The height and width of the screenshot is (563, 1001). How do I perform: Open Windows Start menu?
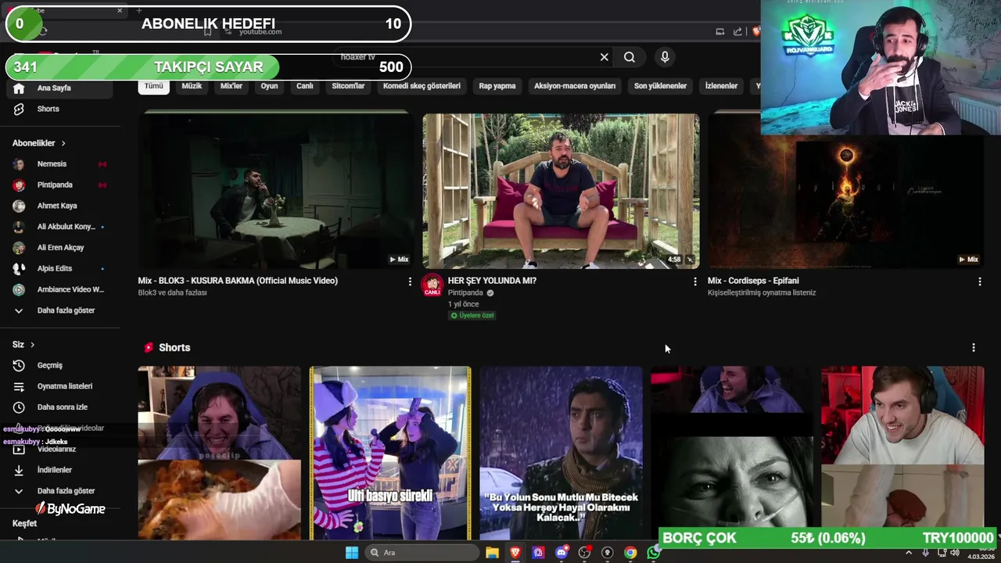point(352,553)
